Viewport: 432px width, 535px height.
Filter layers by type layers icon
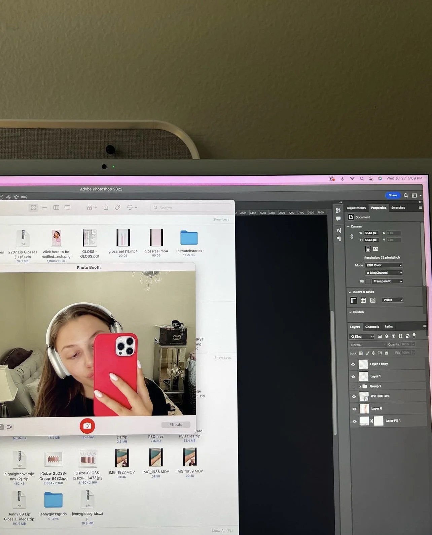[x=393, y=336]
